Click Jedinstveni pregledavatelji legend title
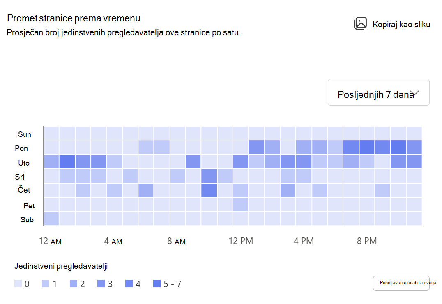The height and width of the screenshot is (304, 442). (x=61, y=266)
